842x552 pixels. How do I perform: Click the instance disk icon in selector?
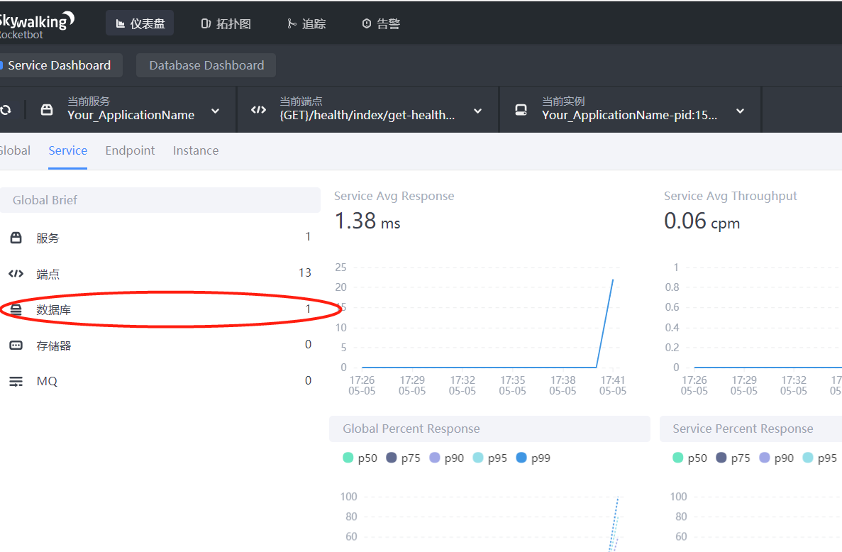click(x=521, y=110)
